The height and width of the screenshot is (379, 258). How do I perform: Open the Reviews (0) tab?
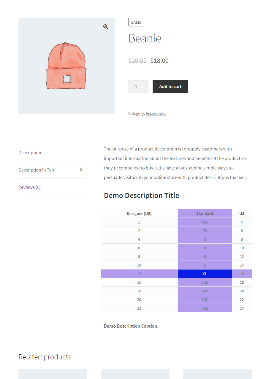point(29,187)
